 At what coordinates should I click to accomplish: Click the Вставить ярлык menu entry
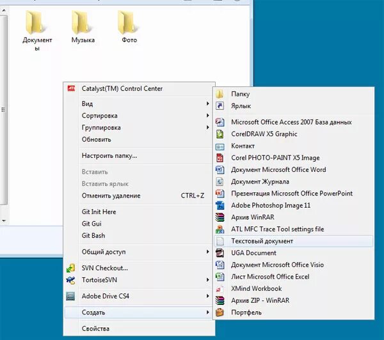point(139,183)
